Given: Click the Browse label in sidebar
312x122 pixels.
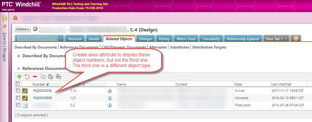Looking at the screenshot, I should pos(4,55).
